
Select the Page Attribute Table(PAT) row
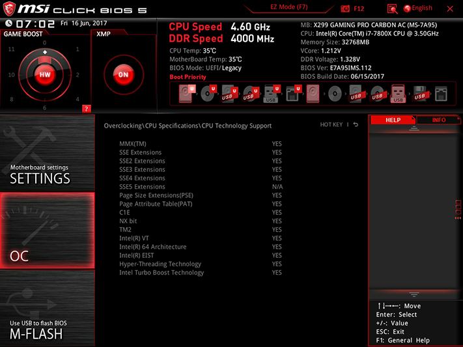(201, 204)
